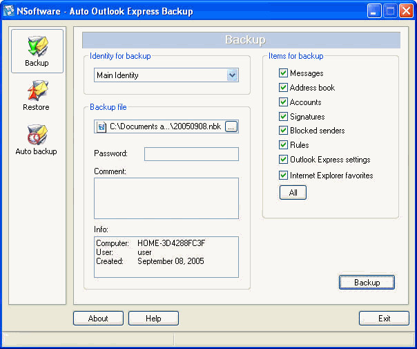Viewport: 417px width, 349px height.
Task: Click the backup file path field
Action: click(166, 126)
